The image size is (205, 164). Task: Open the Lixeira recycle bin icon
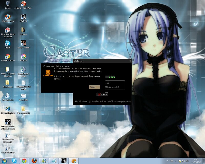tap(8, 5)
